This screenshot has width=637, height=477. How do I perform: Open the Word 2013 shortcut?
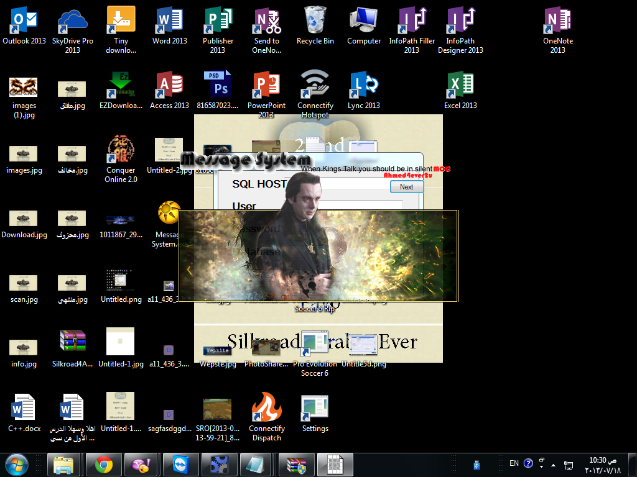coord(169,20)
